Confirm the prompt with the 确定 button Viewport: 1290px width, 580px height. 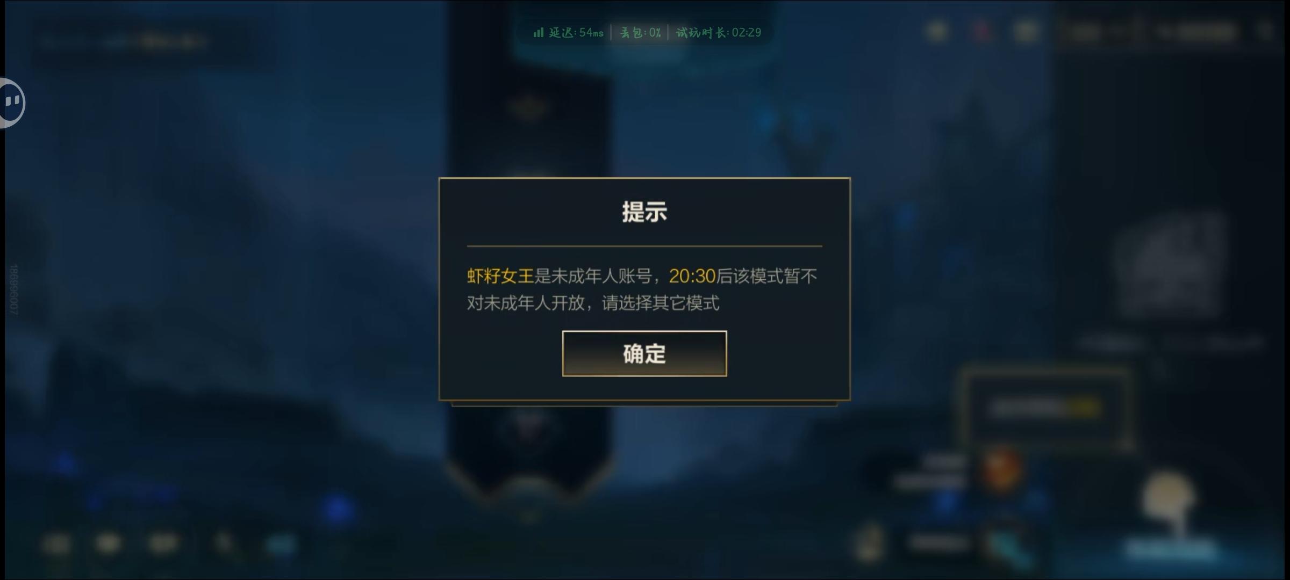(644, 353)
